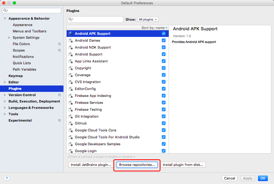The height and width of the screenshot is (184, 274).
Task: Expand the Version Control section arrow
Action: click(x=5, y=95)
